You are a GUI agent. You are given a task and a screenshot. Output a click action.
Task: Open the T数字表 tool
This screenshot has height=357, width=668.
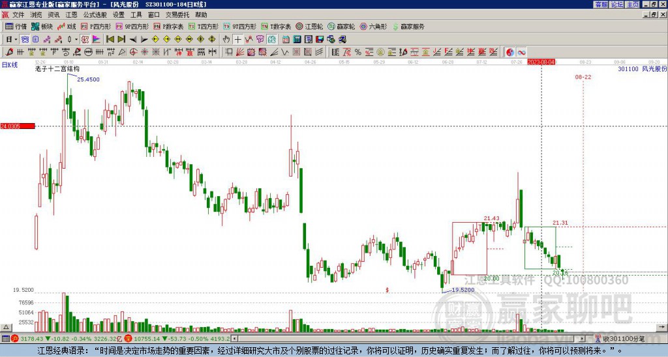click(x=276, y=26)
